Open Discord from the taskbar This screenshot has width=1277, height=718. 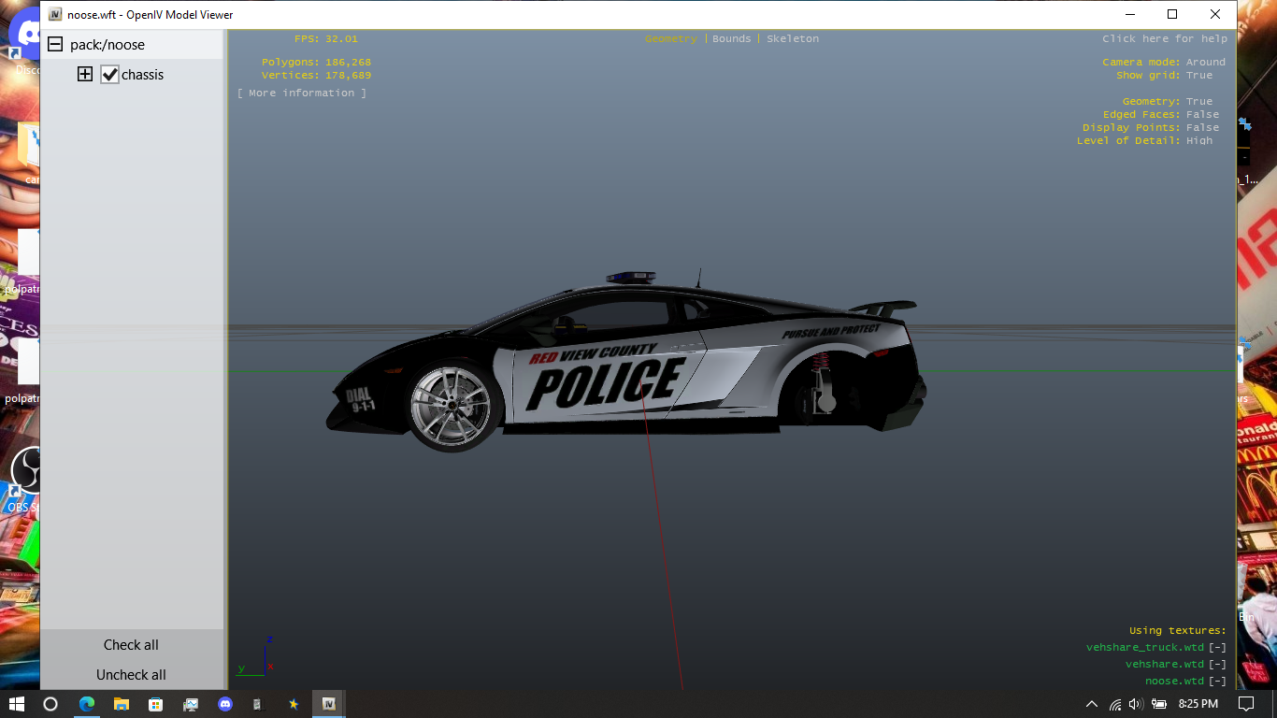point(224,704)
